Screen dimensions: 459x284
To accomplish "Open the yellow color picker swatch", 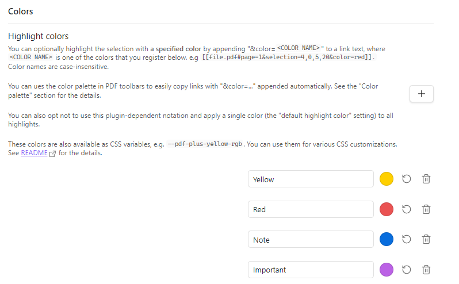I will [387, 179].
